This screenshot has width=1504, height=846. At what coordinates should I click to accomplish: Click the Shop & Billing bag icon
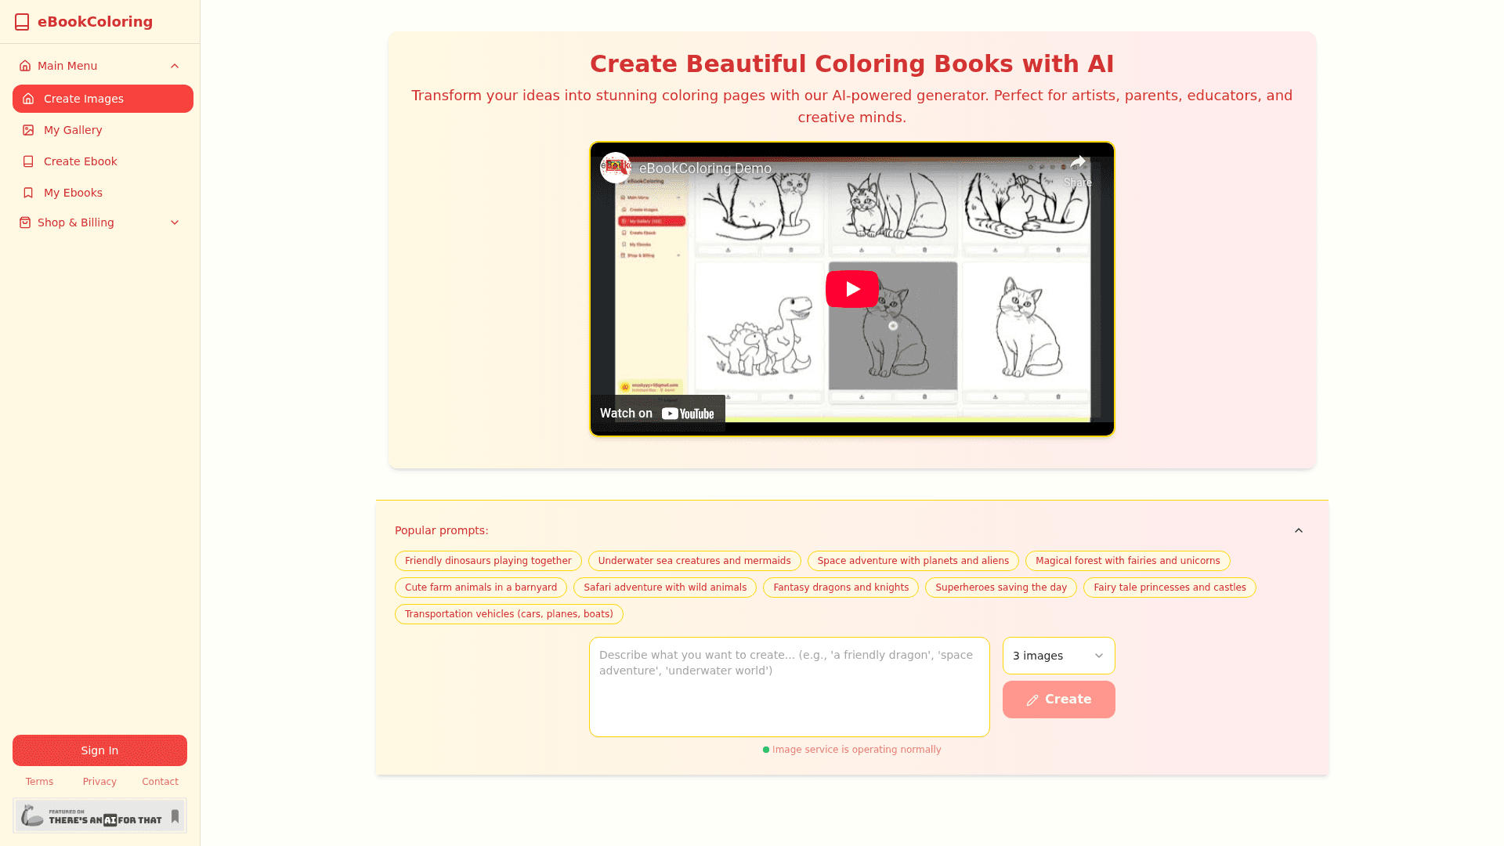click(25, 222)
